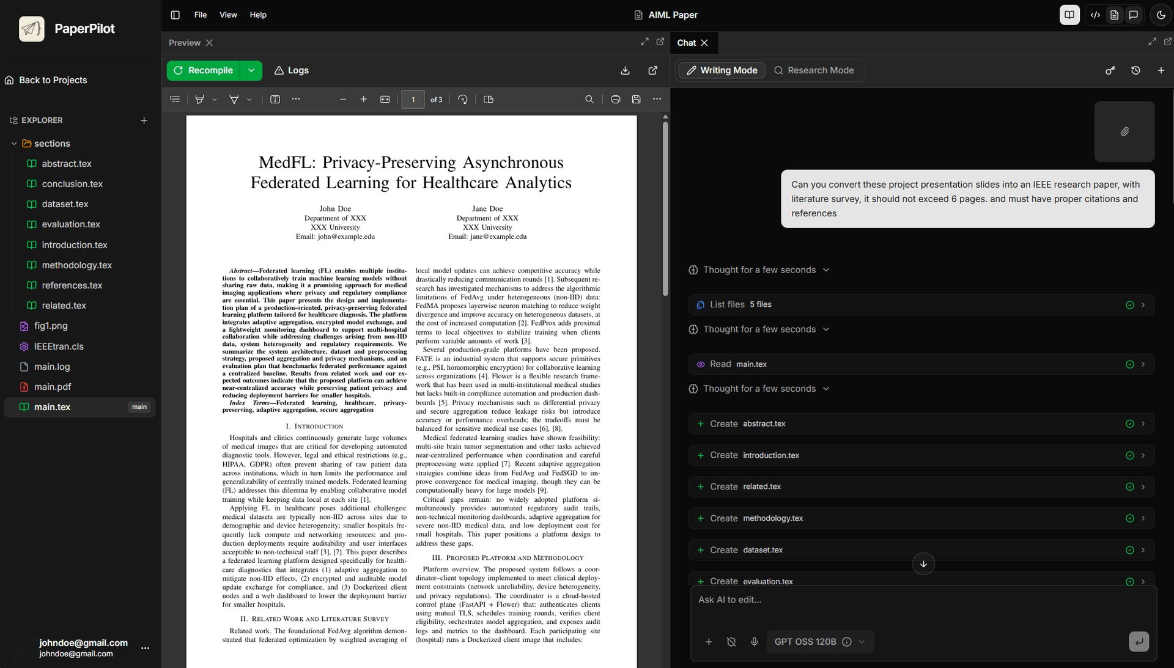Viewport: 1174px width, 668px height.
Task: Open the attachment paperclip in the chat panel
Action: point(1124,131)
